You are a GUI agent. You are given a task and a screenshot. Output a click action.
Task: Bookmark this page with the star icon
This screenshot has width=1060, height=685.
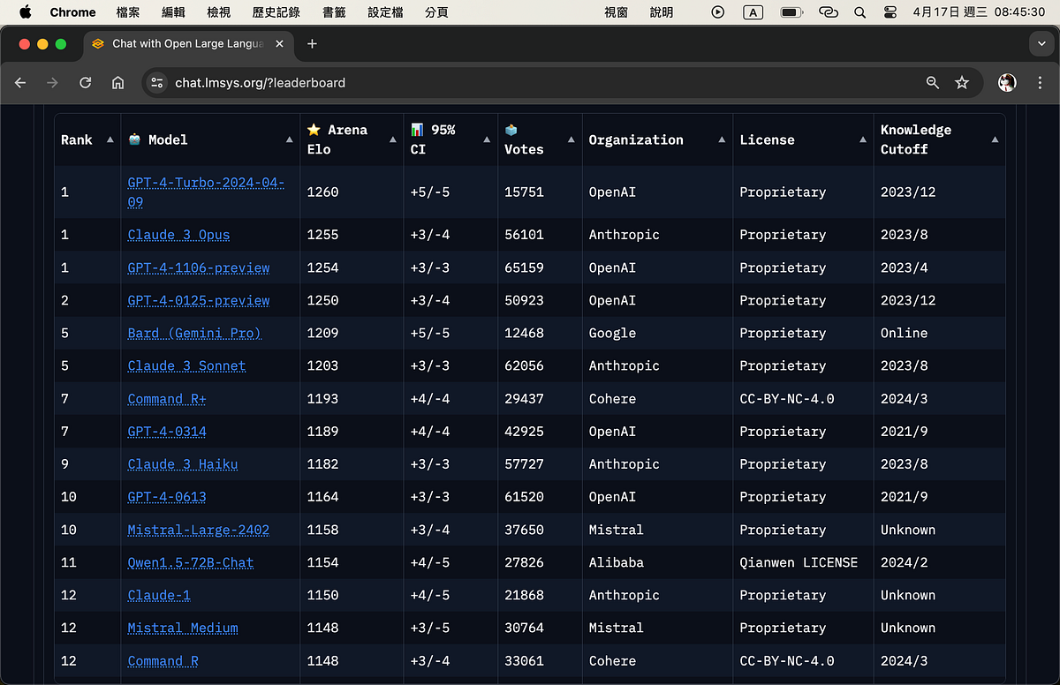click(962, 82)
